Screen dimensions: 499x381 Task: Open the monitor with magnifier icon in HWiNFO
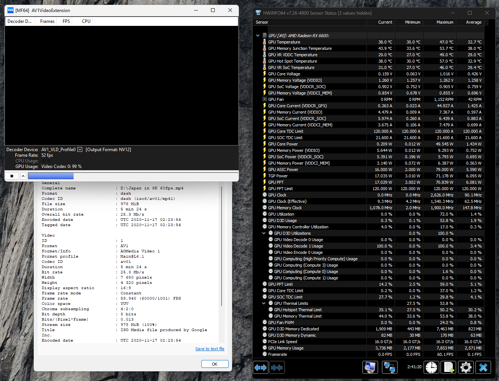tap(370, 367)
